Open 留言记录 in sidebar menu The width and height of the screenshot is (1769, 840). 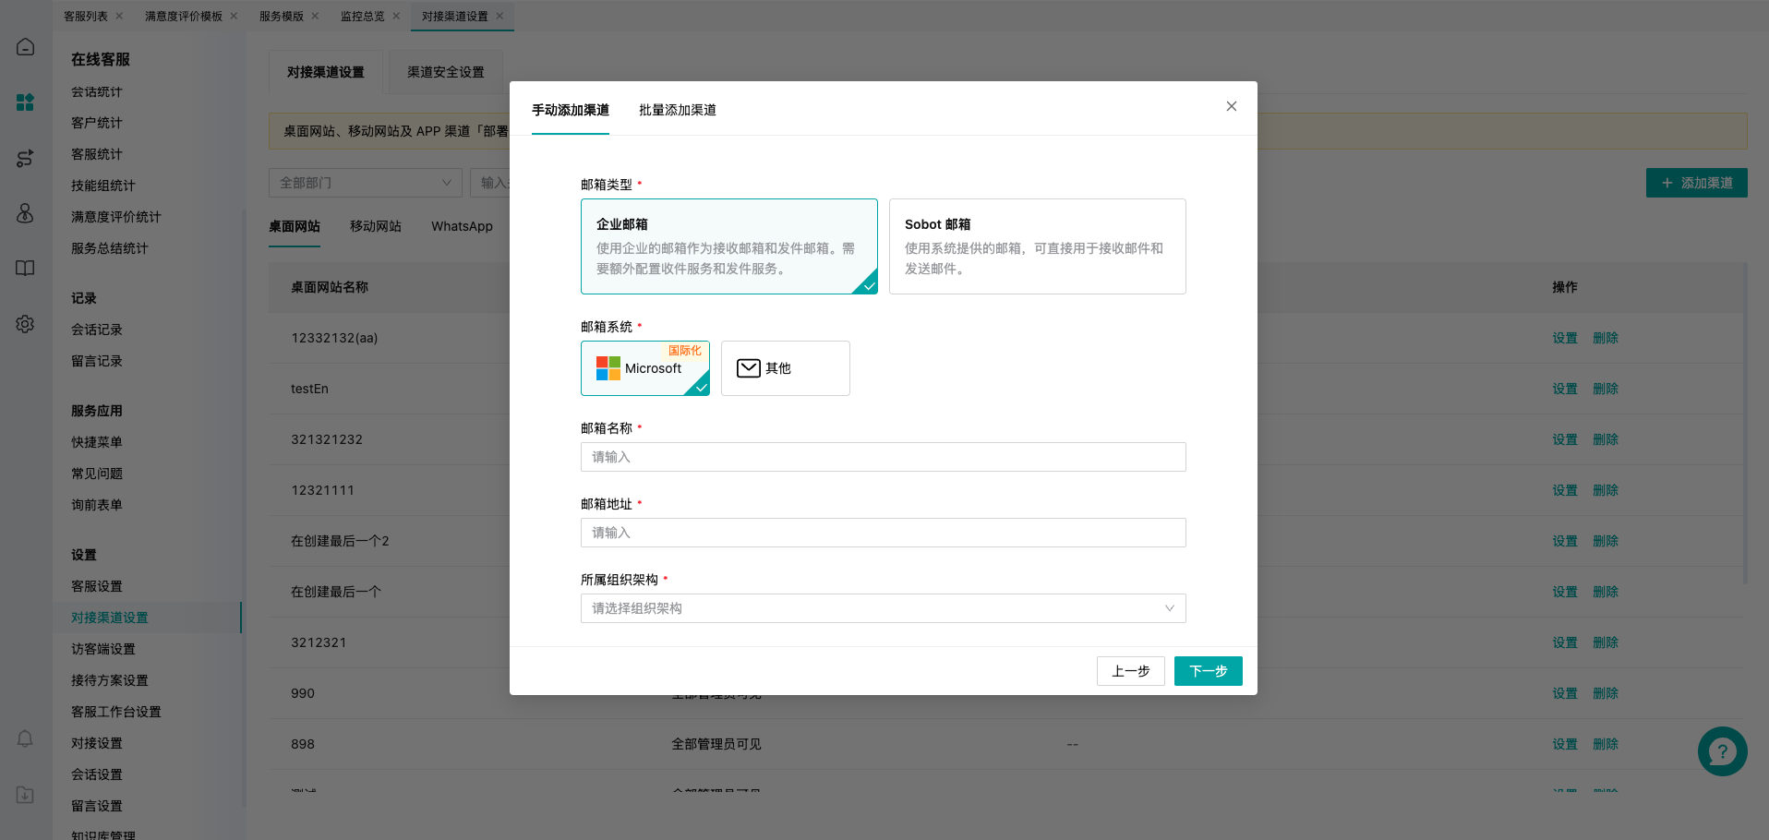(x=97, y=361)
